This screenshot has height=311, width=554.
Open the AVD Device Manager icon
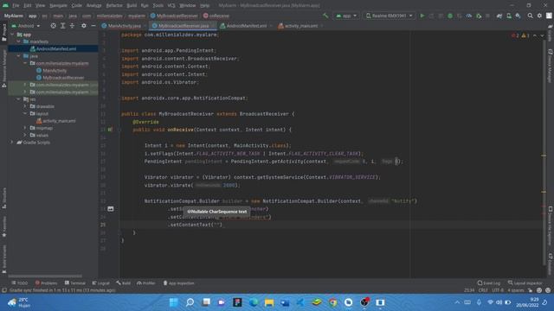(x=509, y=16)
